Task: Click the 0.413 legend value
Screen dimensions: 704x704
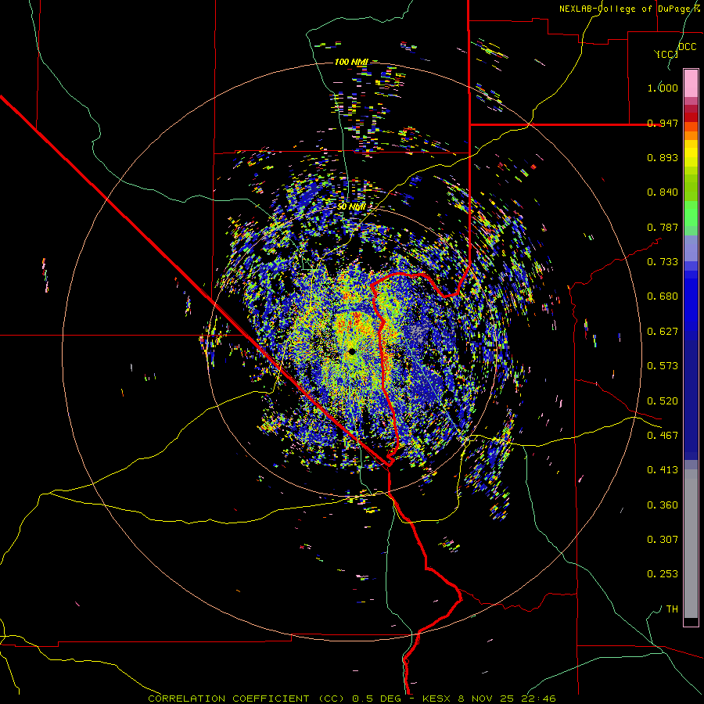Action: [x=663, y=470]
